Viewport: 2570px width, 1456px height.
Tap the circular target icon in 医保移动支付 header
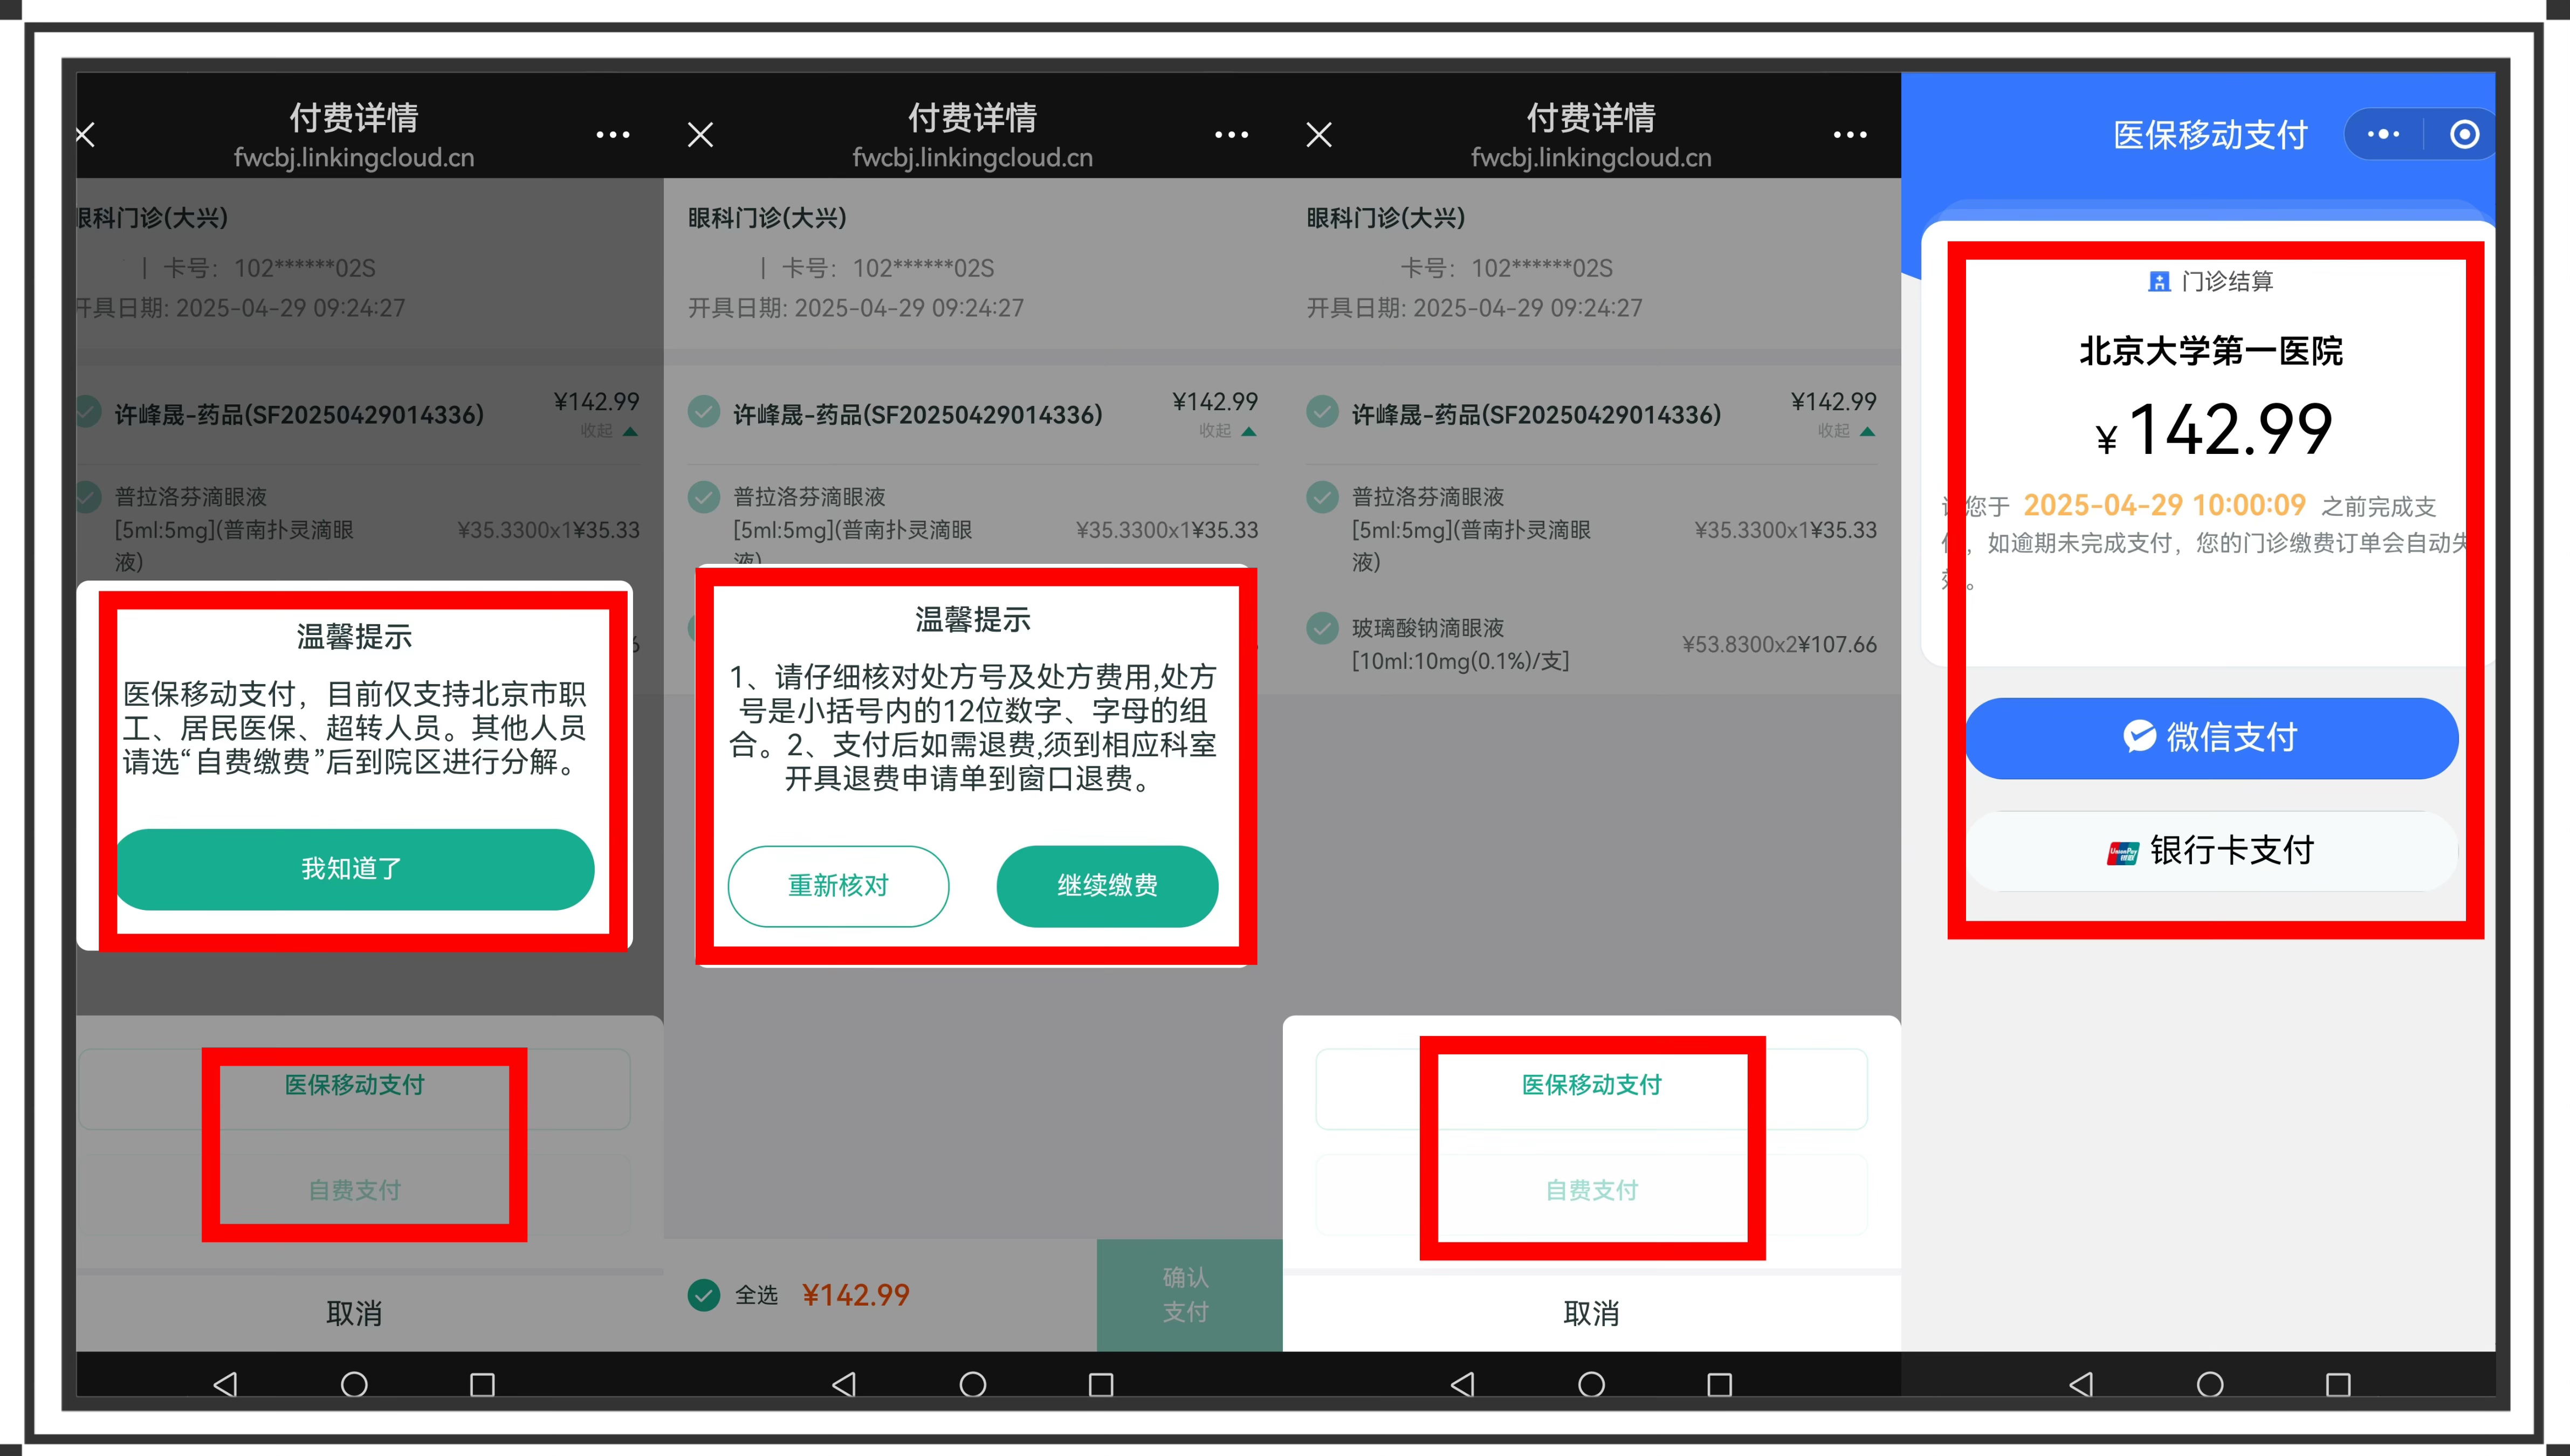click(2464, 134)
